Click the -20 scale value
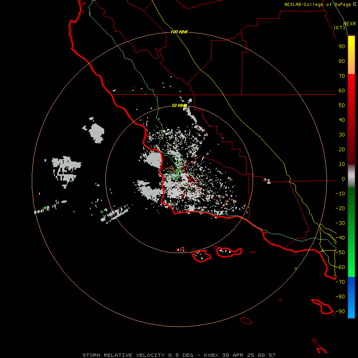 (x=340, y=208)
